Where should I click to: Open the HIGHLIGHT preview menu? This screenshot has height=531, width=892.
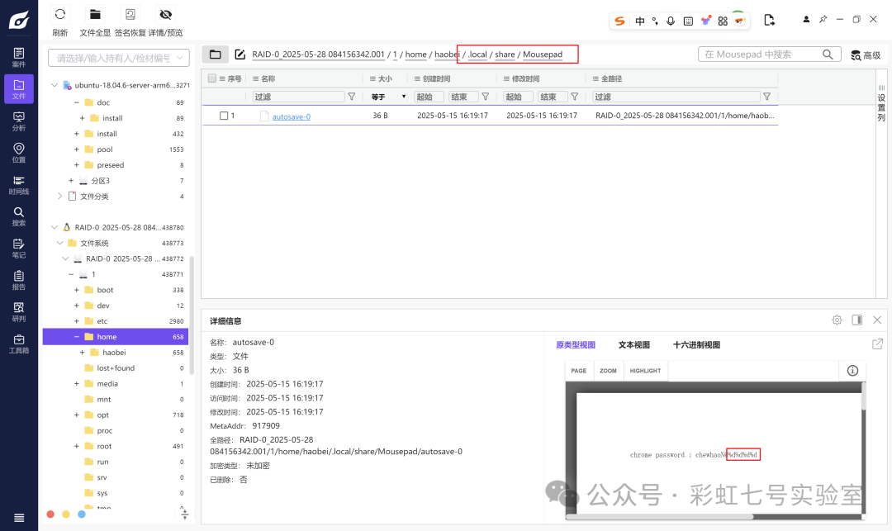point(645,371)
